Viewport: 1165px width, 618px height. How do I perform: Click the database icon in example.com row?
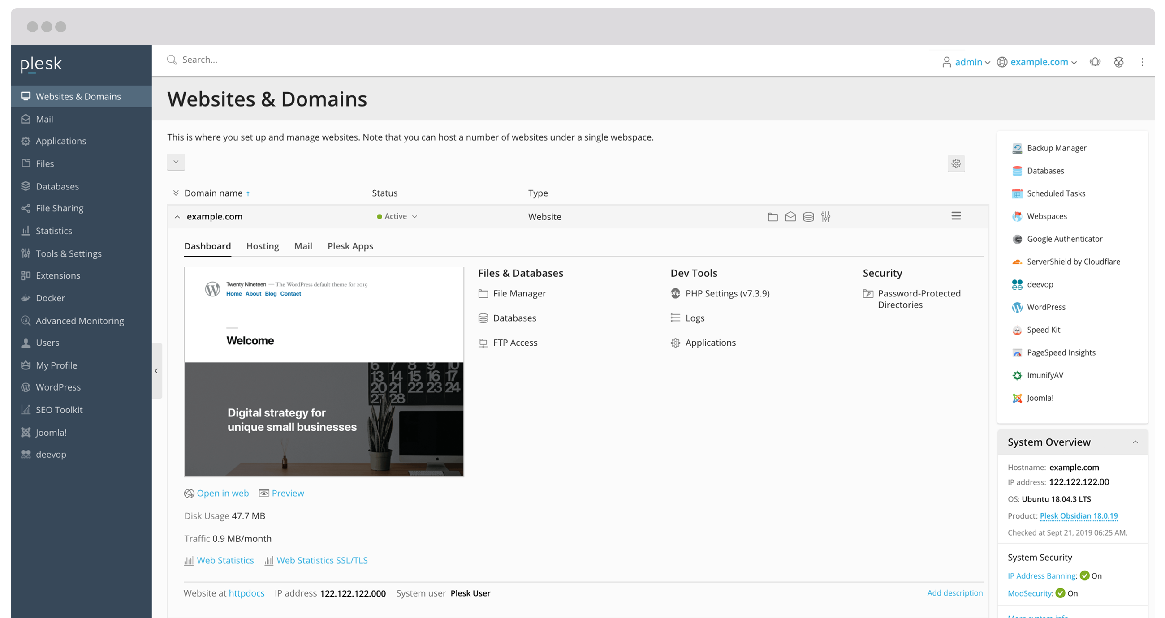[x=808, y=217]
